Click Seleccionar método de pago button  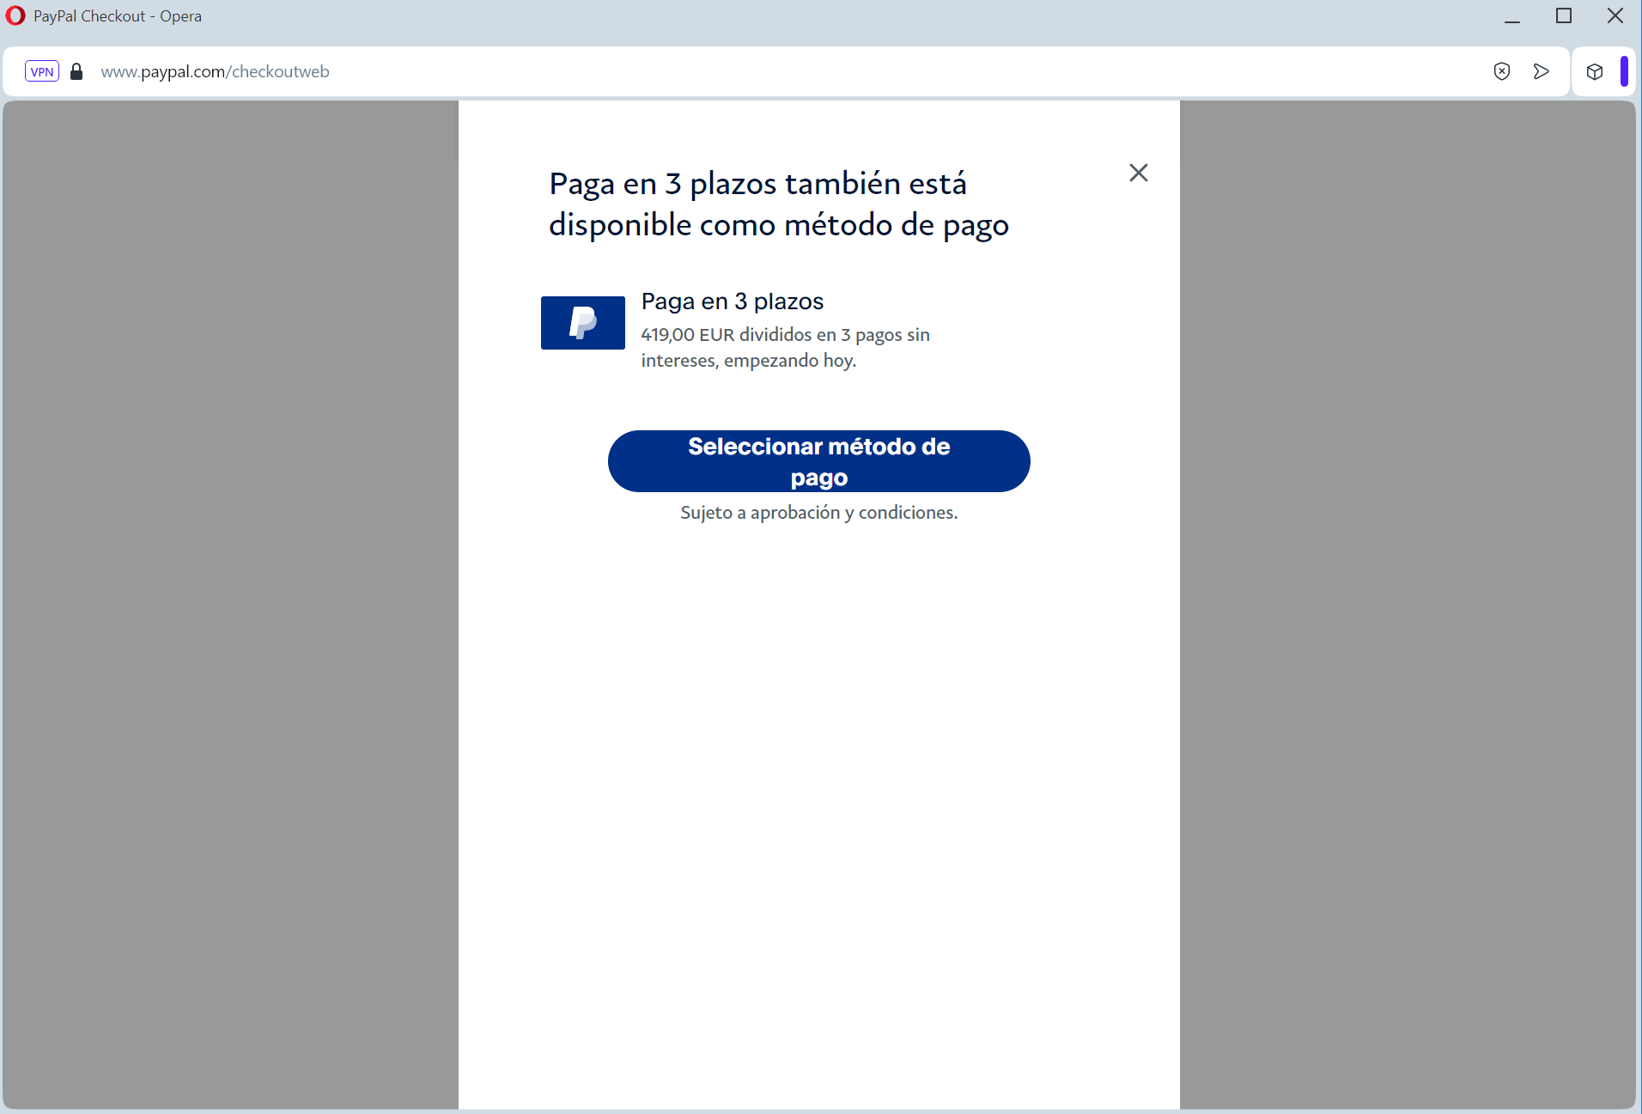[x=818, y=461]
